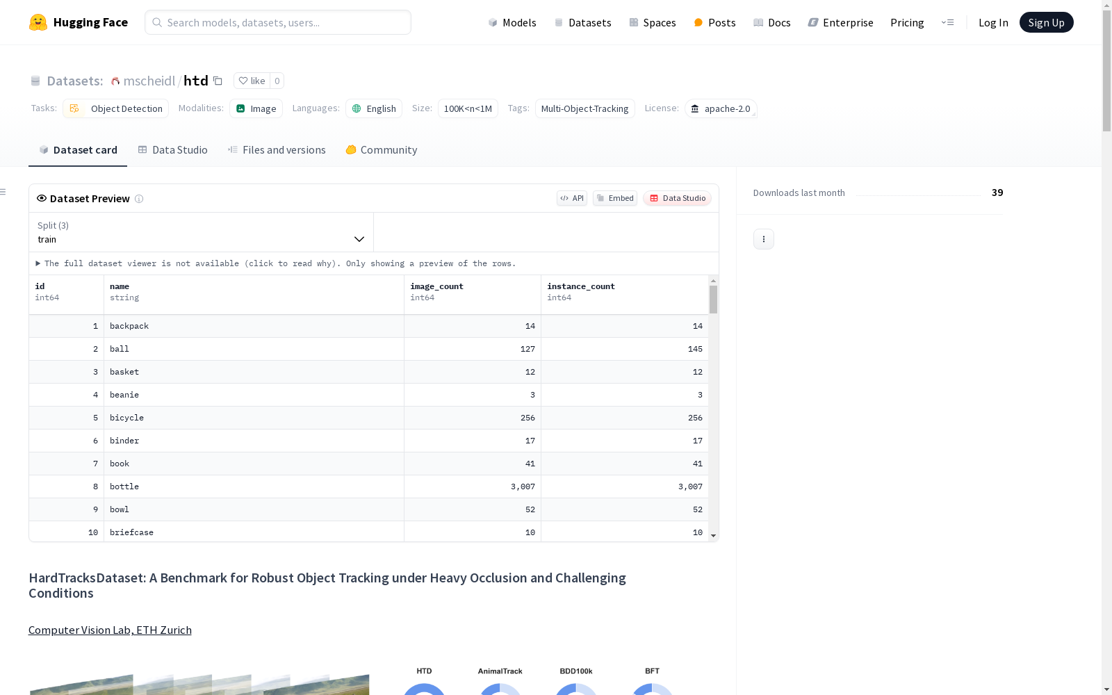
Task: Click the table of contents sidebar icon
Action: click(x=3, y=192)
